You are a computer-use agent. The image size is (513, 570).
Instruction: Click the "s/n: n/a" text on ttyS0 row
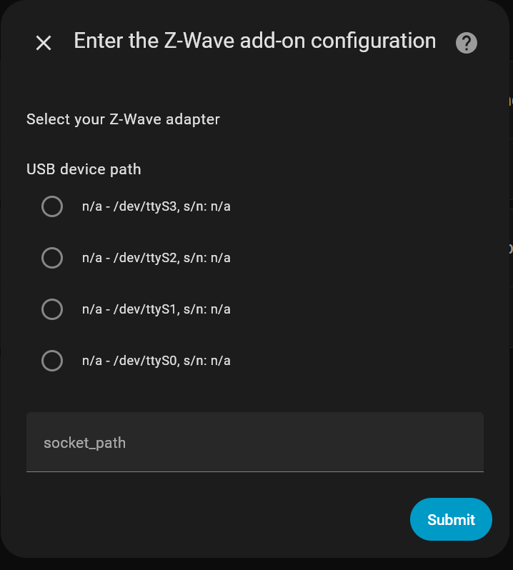(207, 361)
